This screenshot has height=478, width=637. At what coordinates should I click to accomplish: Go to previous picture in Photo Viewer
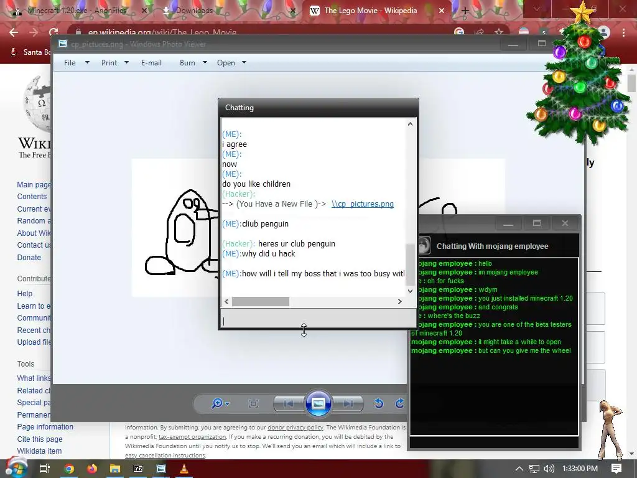[x=289, y=403]
